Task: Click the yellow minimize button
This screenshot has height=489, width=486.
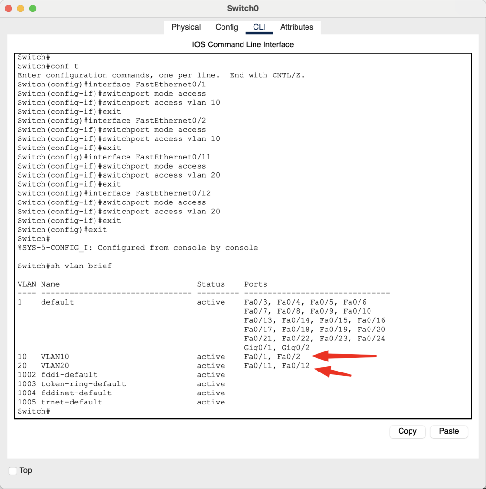Action: point(20,8)
